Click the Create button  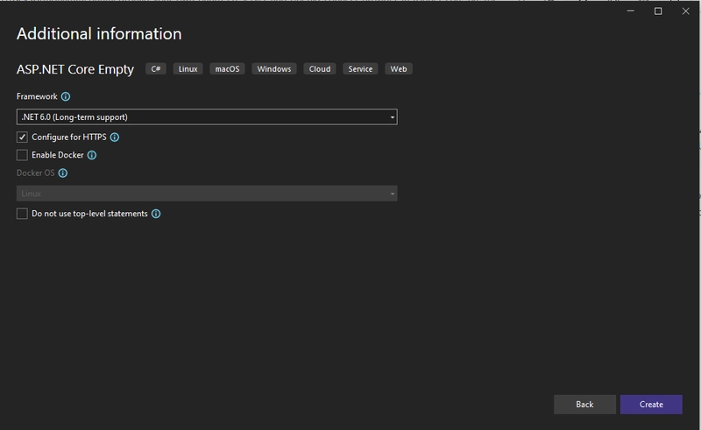pos(651,405)
